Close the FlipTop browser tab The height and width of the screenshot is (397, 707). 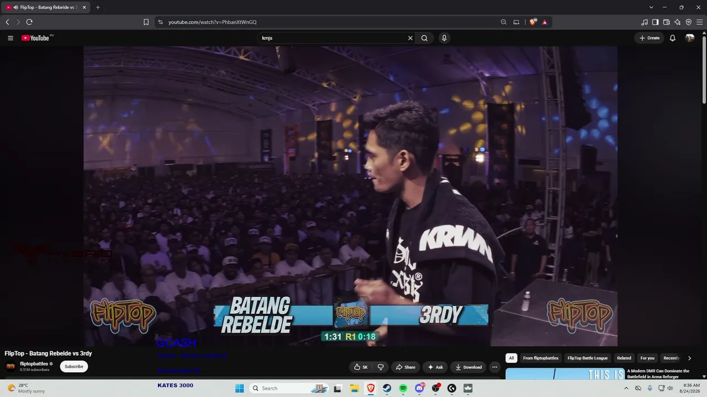(x=85, y=7)
